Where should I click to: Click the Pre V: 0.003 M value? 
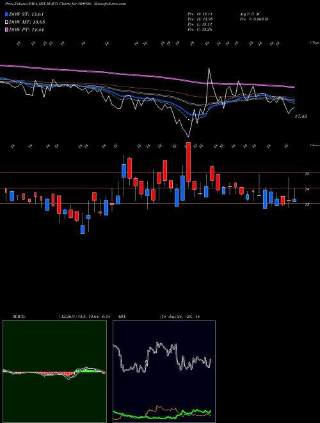253,19
